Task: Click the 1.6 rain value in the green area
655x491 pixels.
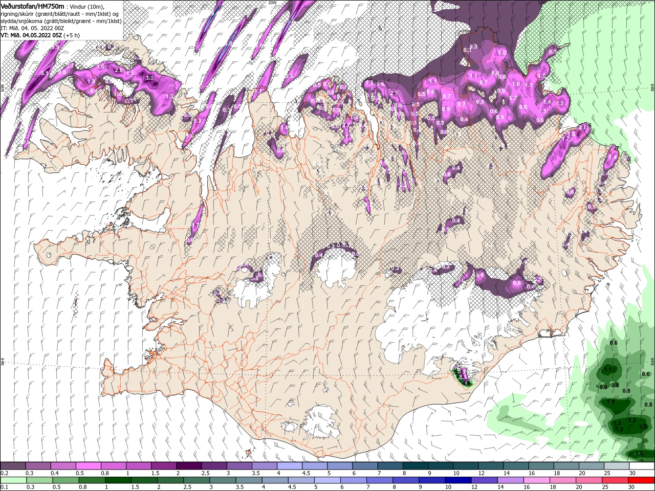Action: point(639,454)
